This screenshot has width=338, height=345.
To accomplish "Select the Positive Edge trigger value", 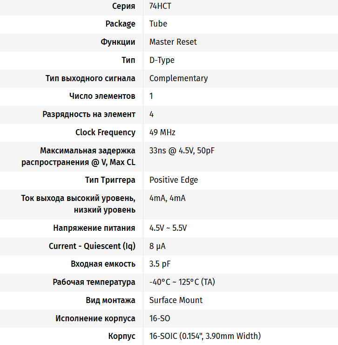I will (174, 180).
